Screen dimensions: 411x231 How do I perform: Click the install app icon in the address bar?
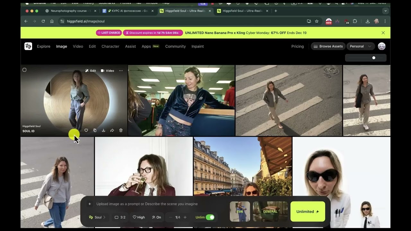[309, 21]
